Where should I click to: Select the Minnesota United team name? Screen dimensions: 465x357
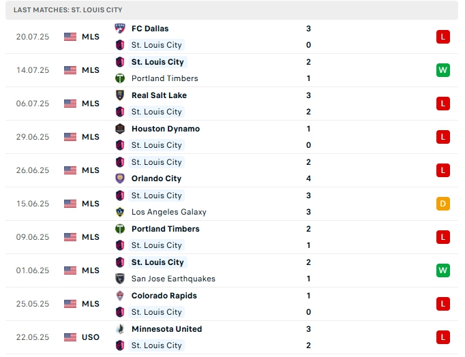point(166,329)
